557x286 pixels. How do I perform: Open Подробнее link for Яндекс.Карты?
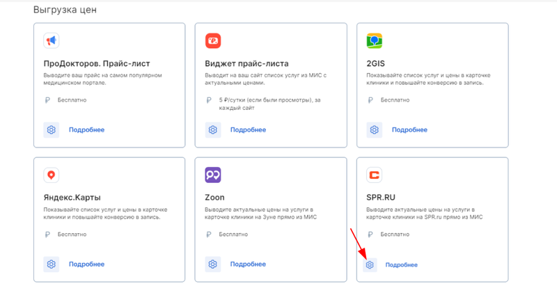[x=86, y=264]
